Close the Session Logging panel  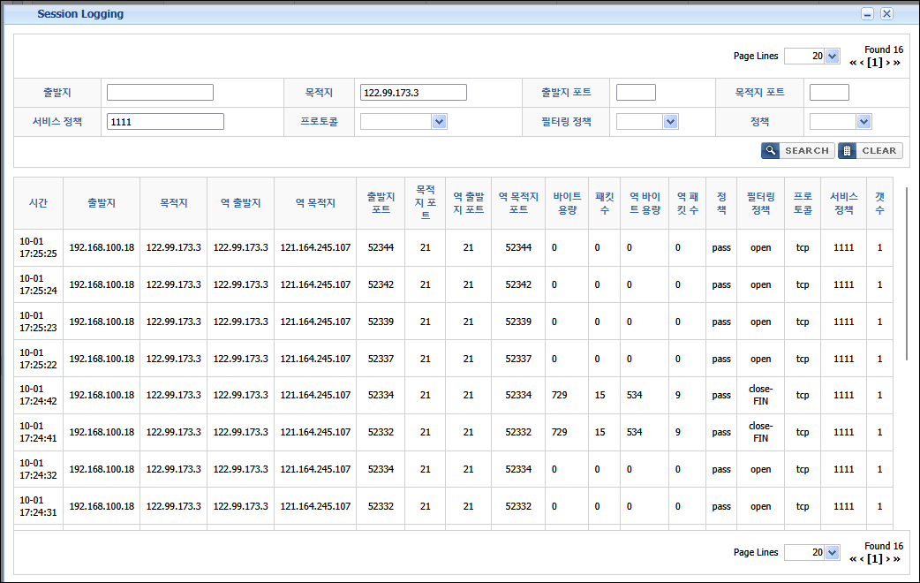pos(886,14)
